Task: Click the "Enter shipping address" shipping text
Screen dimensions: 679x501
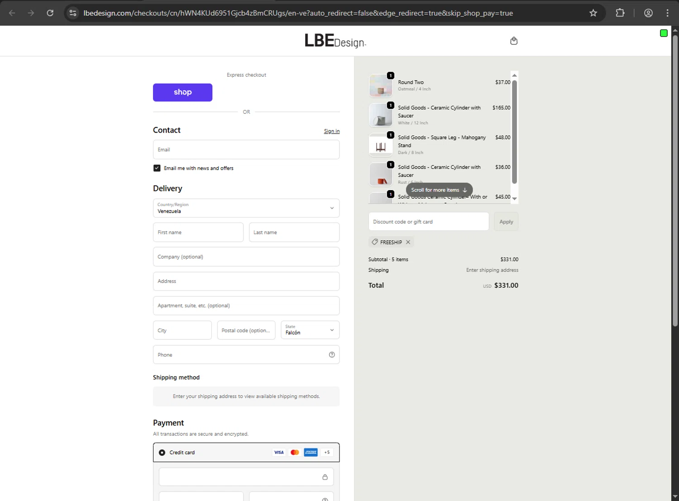Action: (x=492, y=270)
